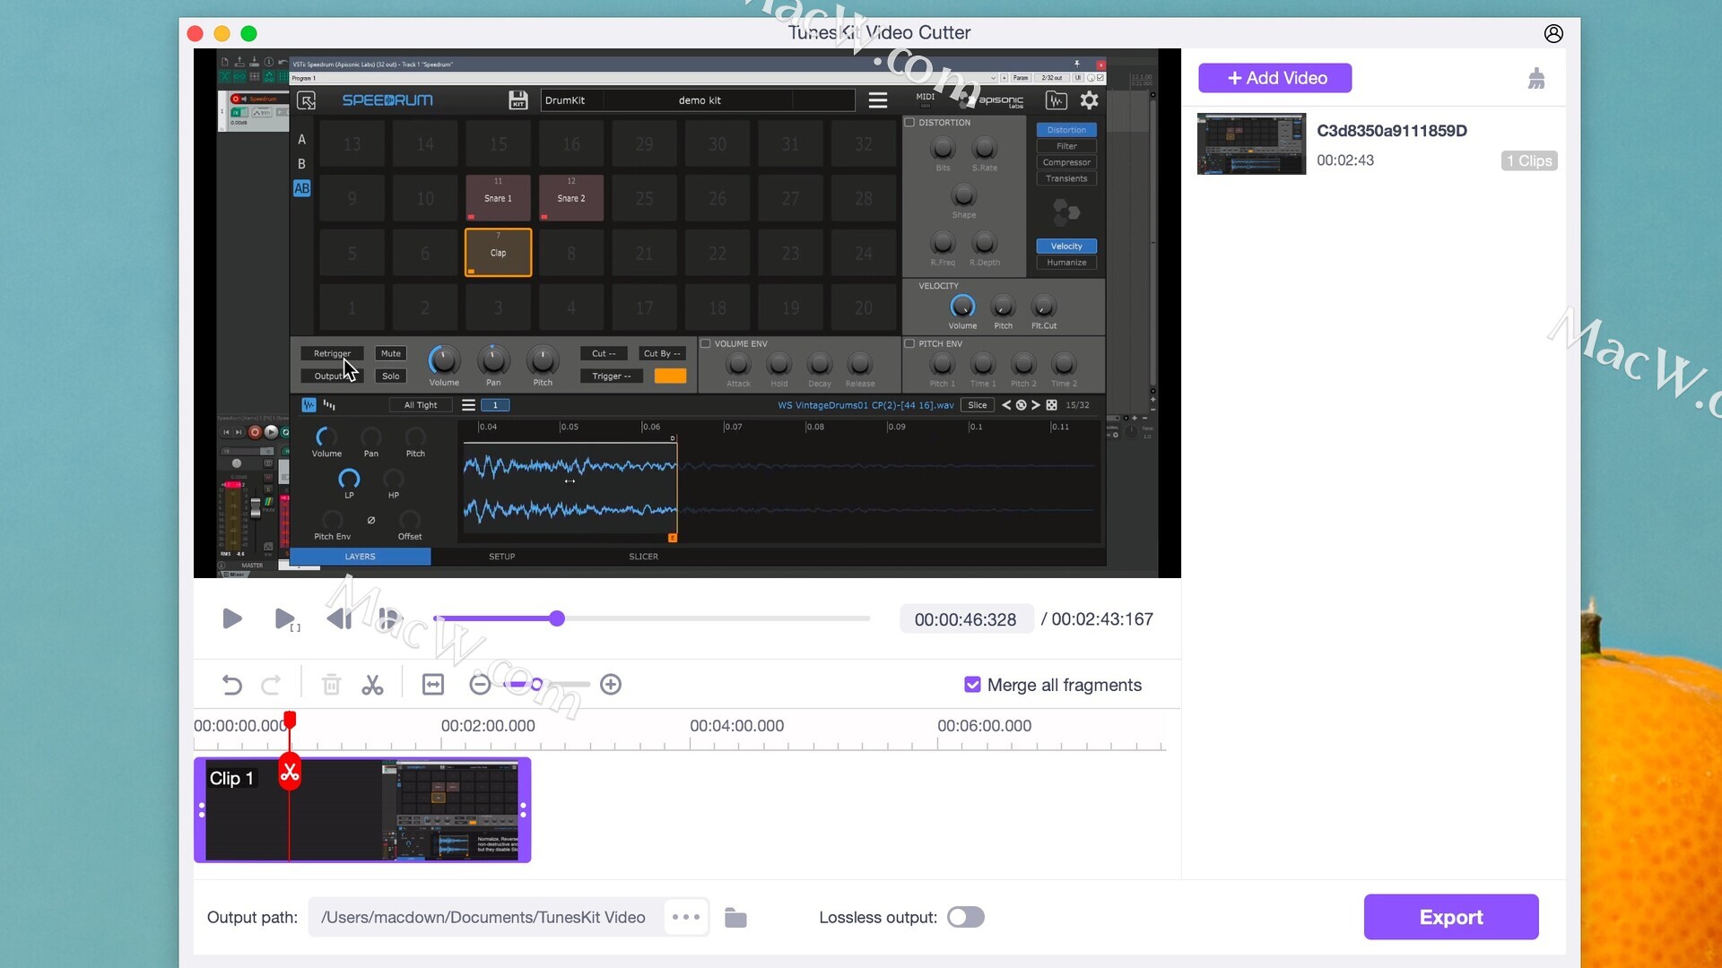Image resolution: width=1722 pixels, height=968 pixels.
Task: Clear the video list with the broom icon
Action: [1536, 79]
